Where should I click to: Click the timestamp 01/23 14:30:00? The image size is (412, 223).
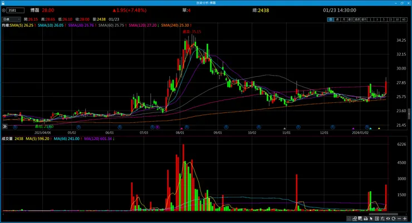(340, 10)
